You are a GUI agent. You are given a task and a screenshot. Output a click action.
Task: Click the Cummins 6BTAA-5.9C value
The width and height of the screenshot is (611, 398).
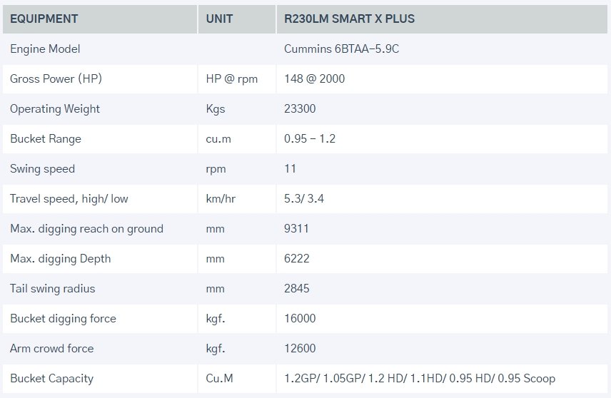tap(338, 49)
